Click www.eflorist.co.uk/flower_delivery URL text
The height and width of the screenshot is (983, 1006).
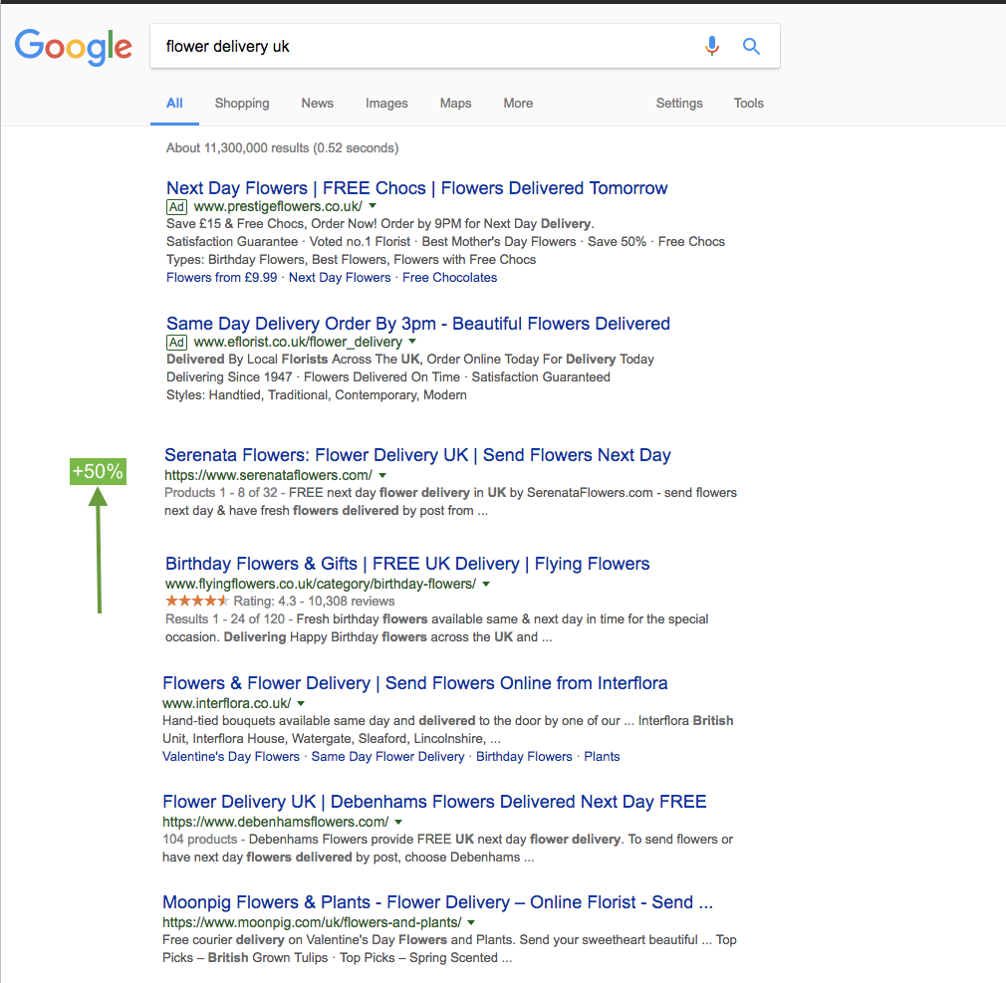pos(298,342)
